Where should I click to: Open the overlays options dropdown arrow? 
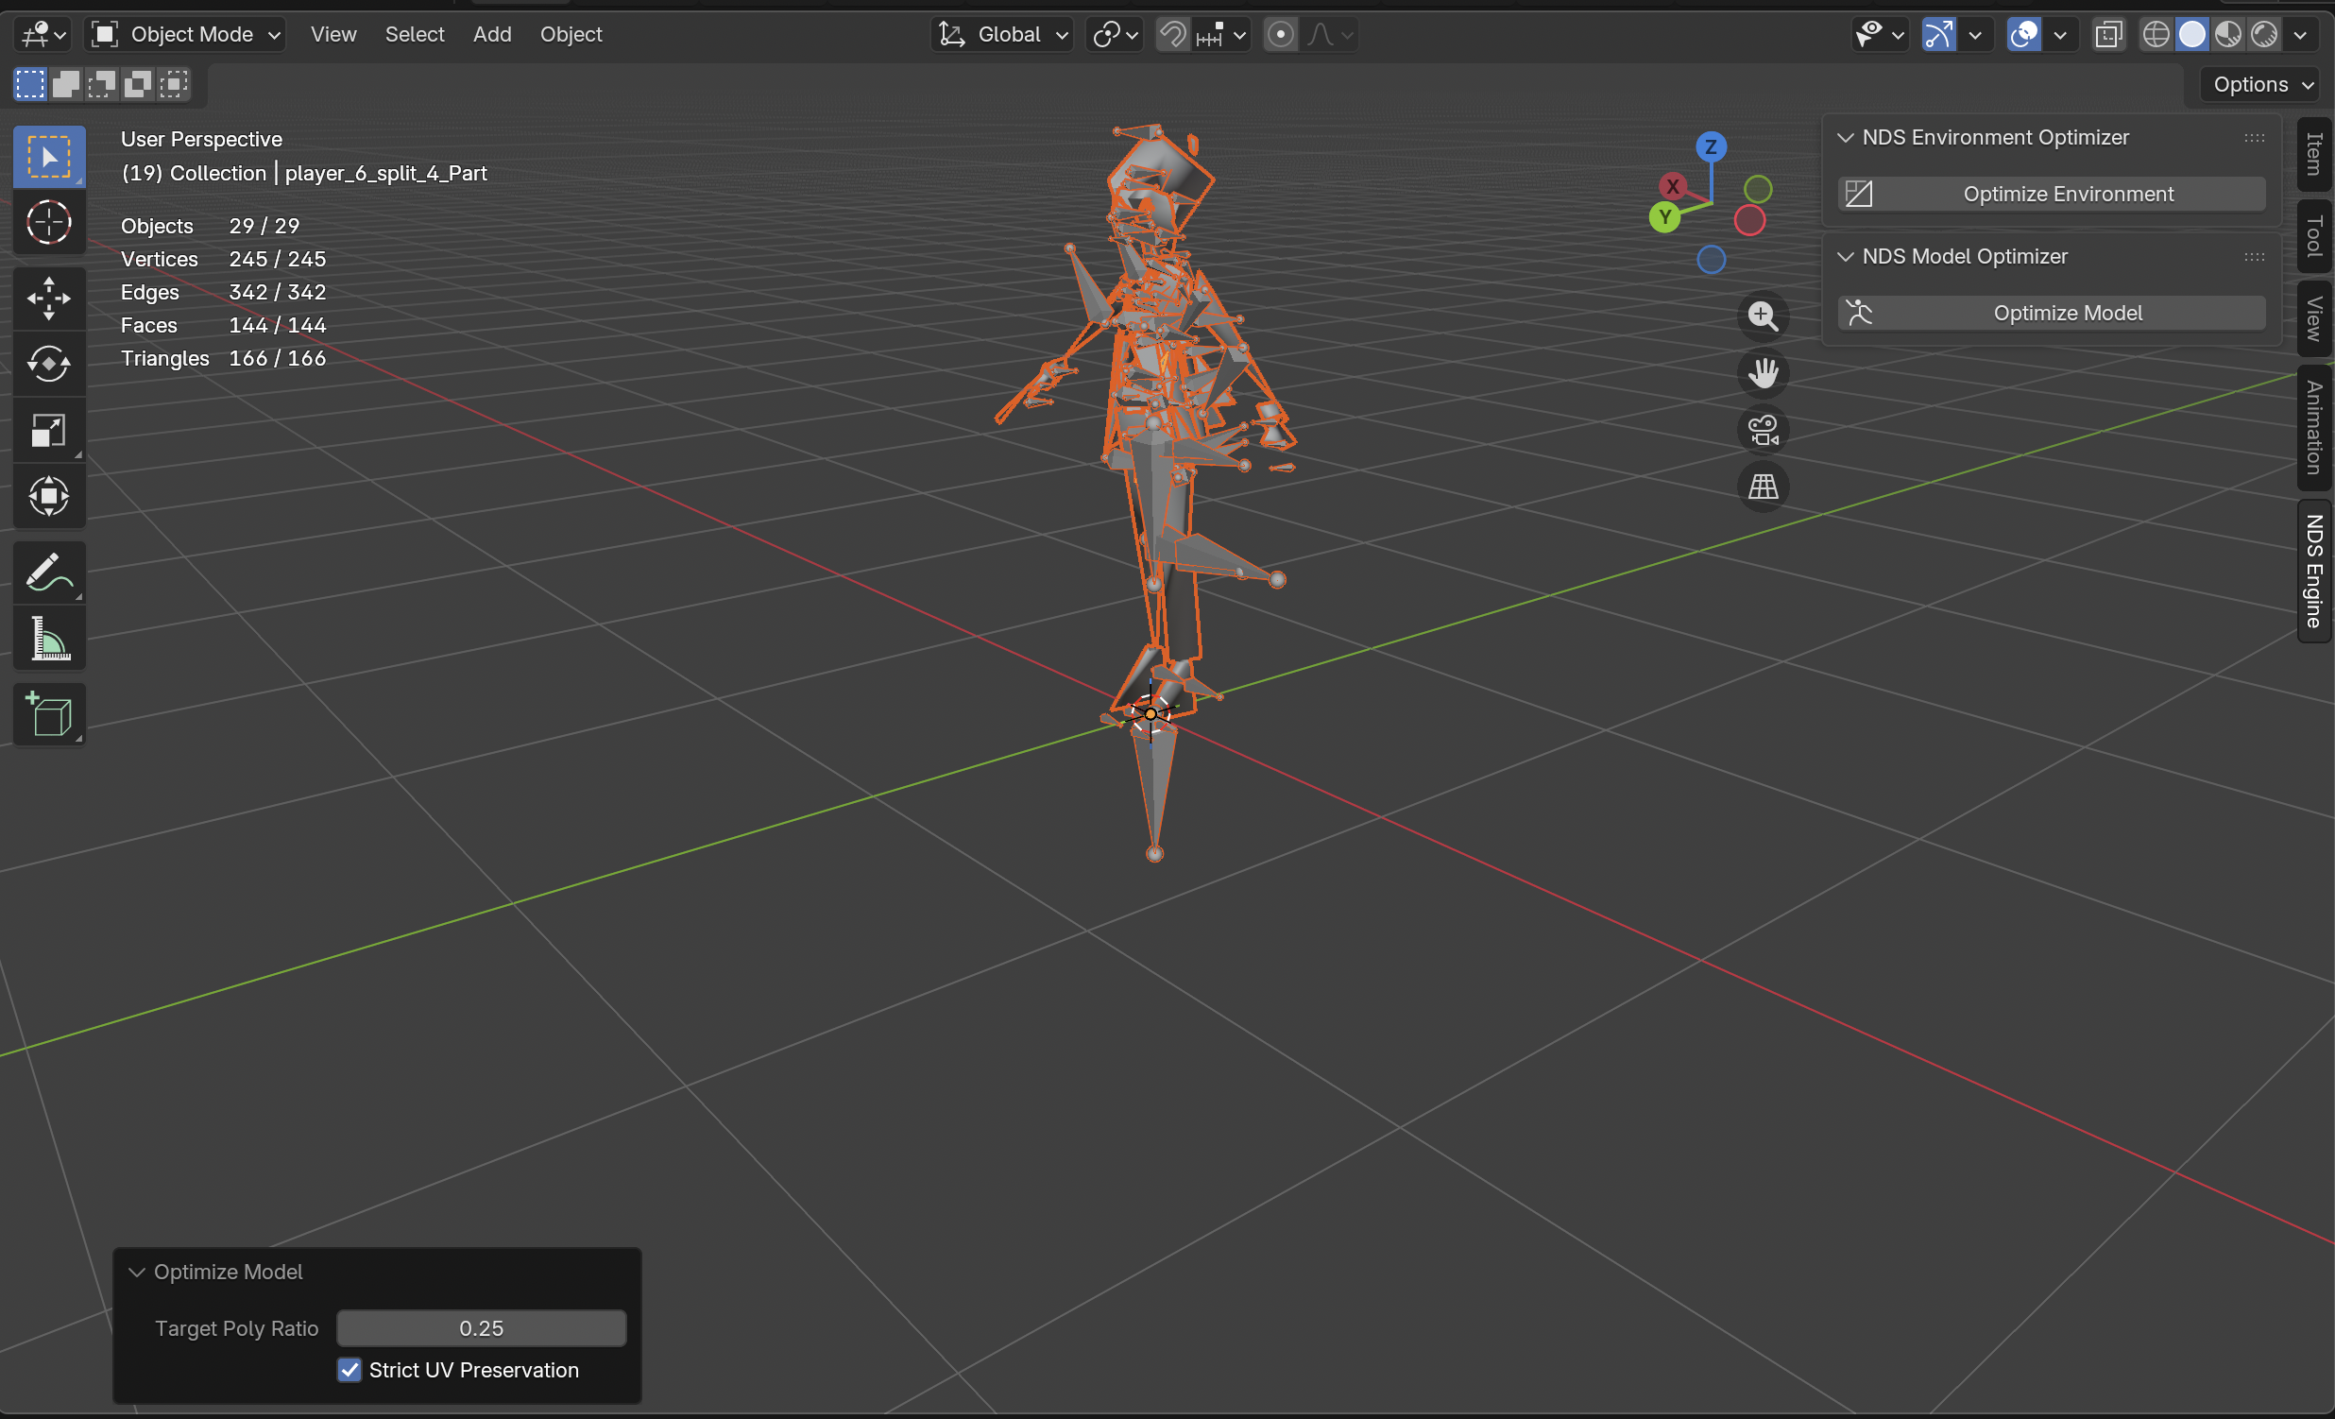coord(2060,35)
